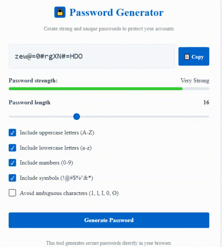Click the Password length label
This screenshot has width=222, height=247.
click(x=29, y=103)
